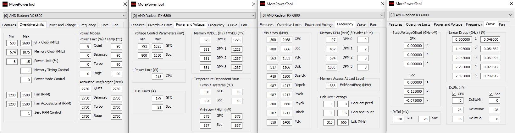Open Features tab in the Overdrive Limits window
The height and width of the screenshot is (133, 515).
[x=9, y=25]
